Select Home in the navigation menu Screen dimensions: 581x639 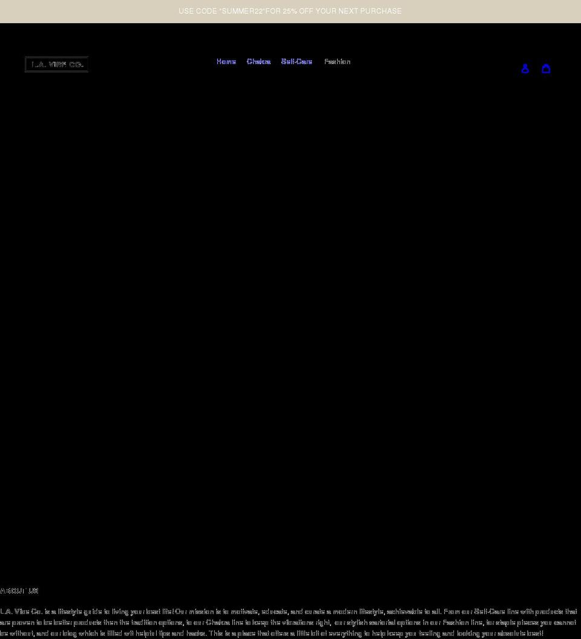(x=226, y=61)
